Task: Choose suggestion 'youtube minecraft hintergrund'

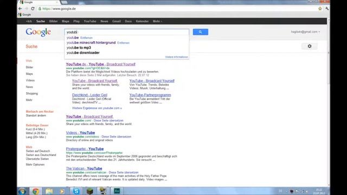Action: pyautogui.click(x=91, y=42)
